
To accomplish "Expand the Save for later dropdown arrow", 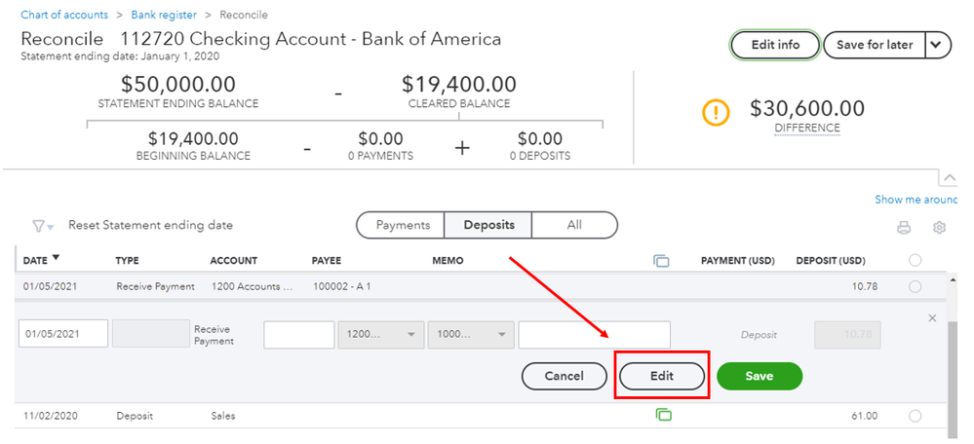I will (x=938, y=45).
